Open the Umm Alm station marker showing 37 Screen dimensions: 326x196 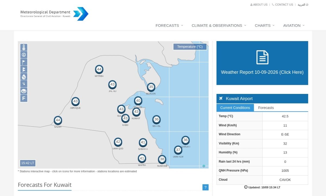(x=178, y=150)
